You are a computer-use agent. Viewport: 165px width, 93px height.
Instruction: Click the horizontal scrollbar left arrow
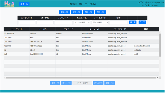(x=5, y=78)
